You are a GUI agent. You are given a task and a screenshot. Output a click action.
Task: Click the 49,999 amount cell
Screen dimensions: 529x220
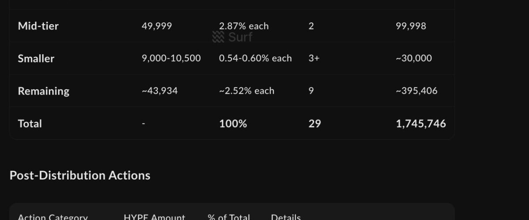(156, 26)
